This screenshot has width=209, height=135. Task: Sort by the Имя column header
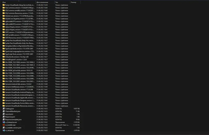(x=4, y=2)
